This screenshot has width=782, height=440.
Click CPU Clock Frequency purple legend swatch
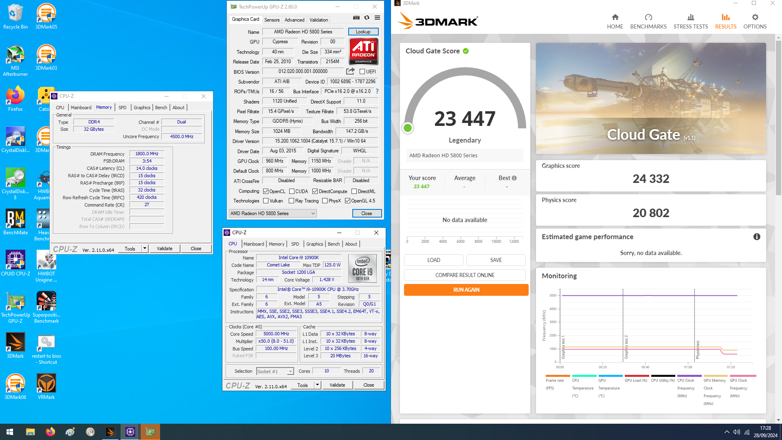coord(689,376)
